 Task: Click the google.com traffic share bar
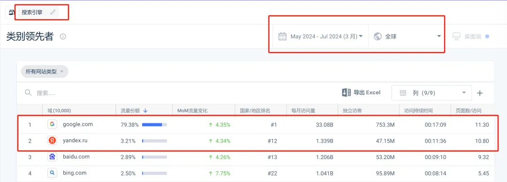click(154, 124)
